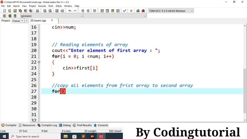
Task: Open the Find Results bottom tab
Action: pyautogui.click(x=82, y=125)
